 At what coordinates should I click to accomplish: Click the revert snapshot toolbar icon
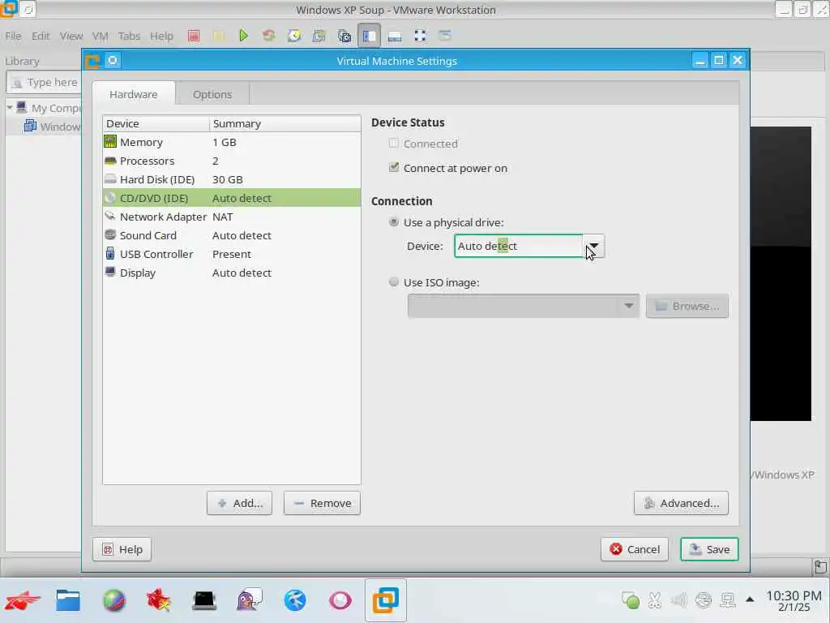tap(319, 36)
